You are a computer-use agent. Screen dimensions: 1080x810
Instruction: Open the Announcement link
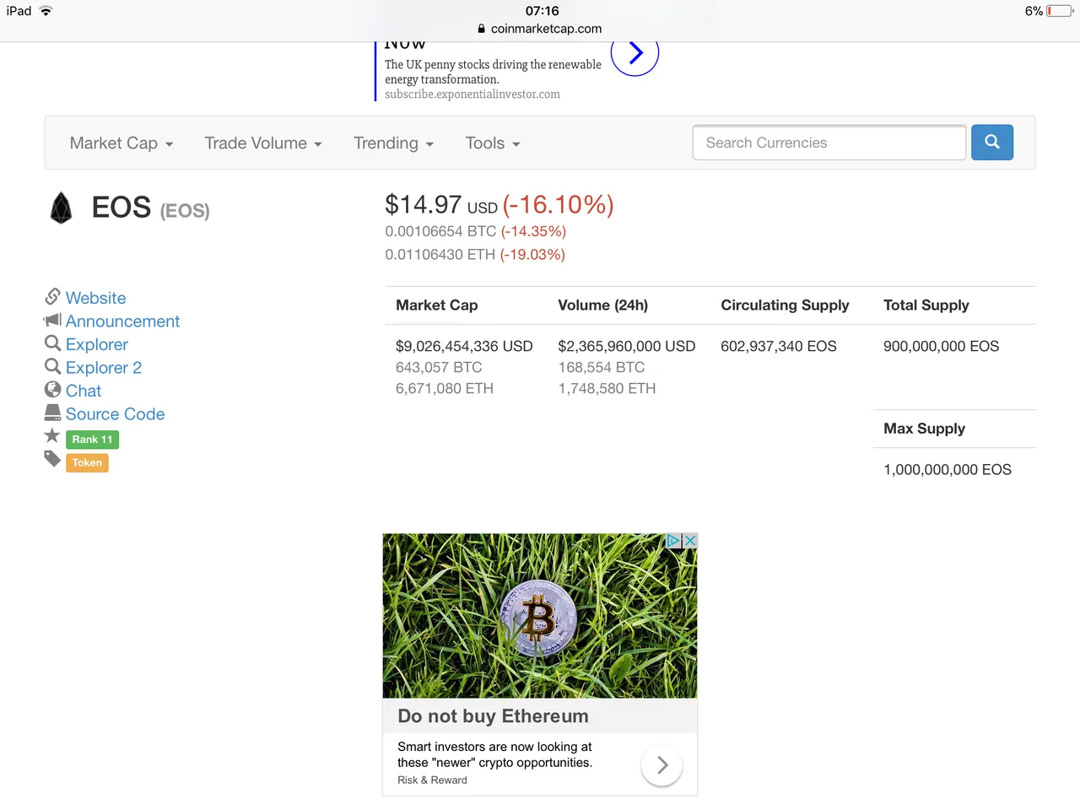(123, 321)
